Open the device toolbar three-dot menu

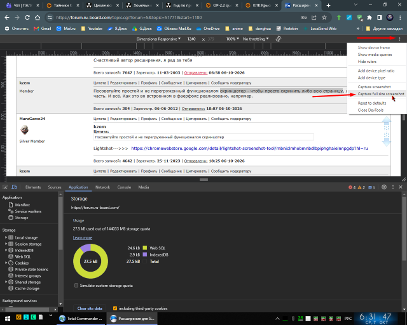[x=400, y=39]
